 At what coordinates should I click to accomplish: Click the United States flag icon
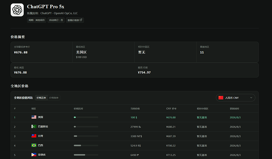[x=34, y=117]
